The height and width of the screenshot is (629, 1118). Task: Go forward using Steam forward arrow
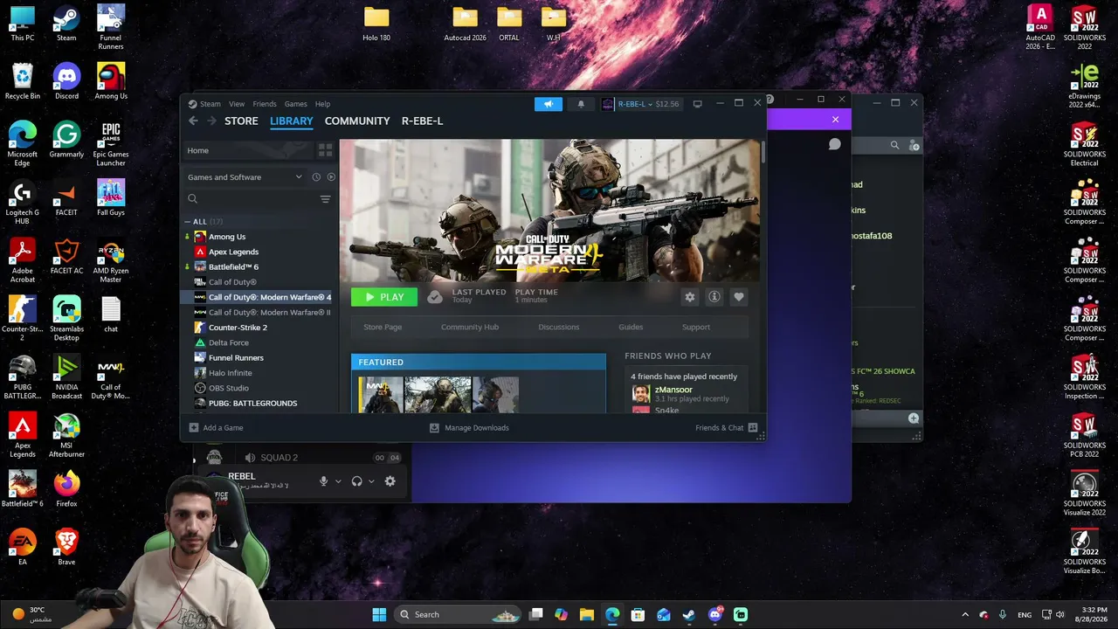[x=210, y=121]
